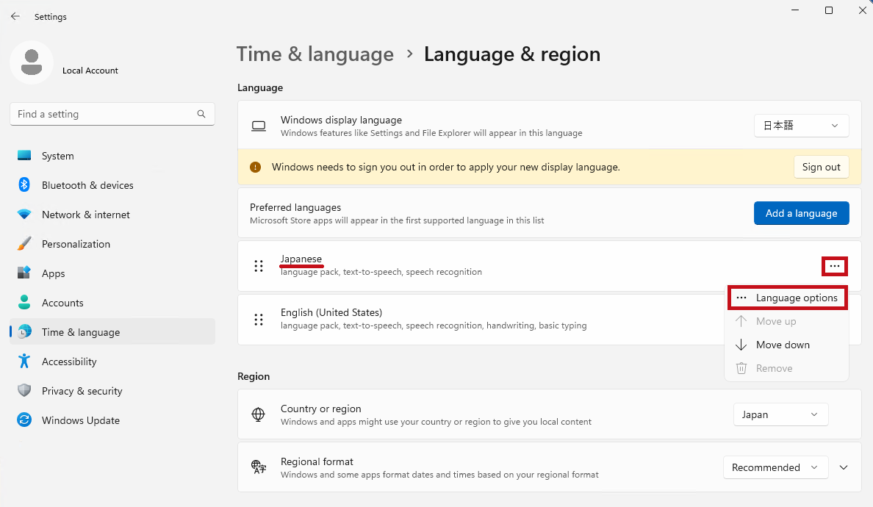Open Accounts settings category

pos(112,303)
